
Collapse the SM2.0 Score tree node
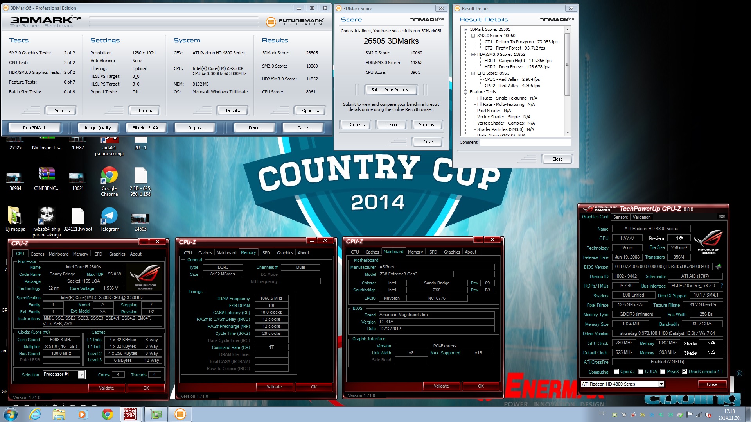473,36
